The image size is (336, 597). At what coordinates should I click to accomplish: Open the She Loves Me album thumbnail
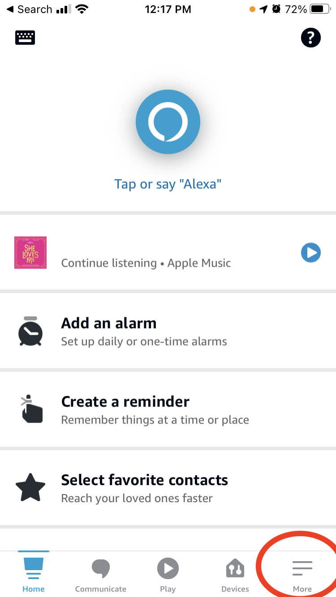30,252
